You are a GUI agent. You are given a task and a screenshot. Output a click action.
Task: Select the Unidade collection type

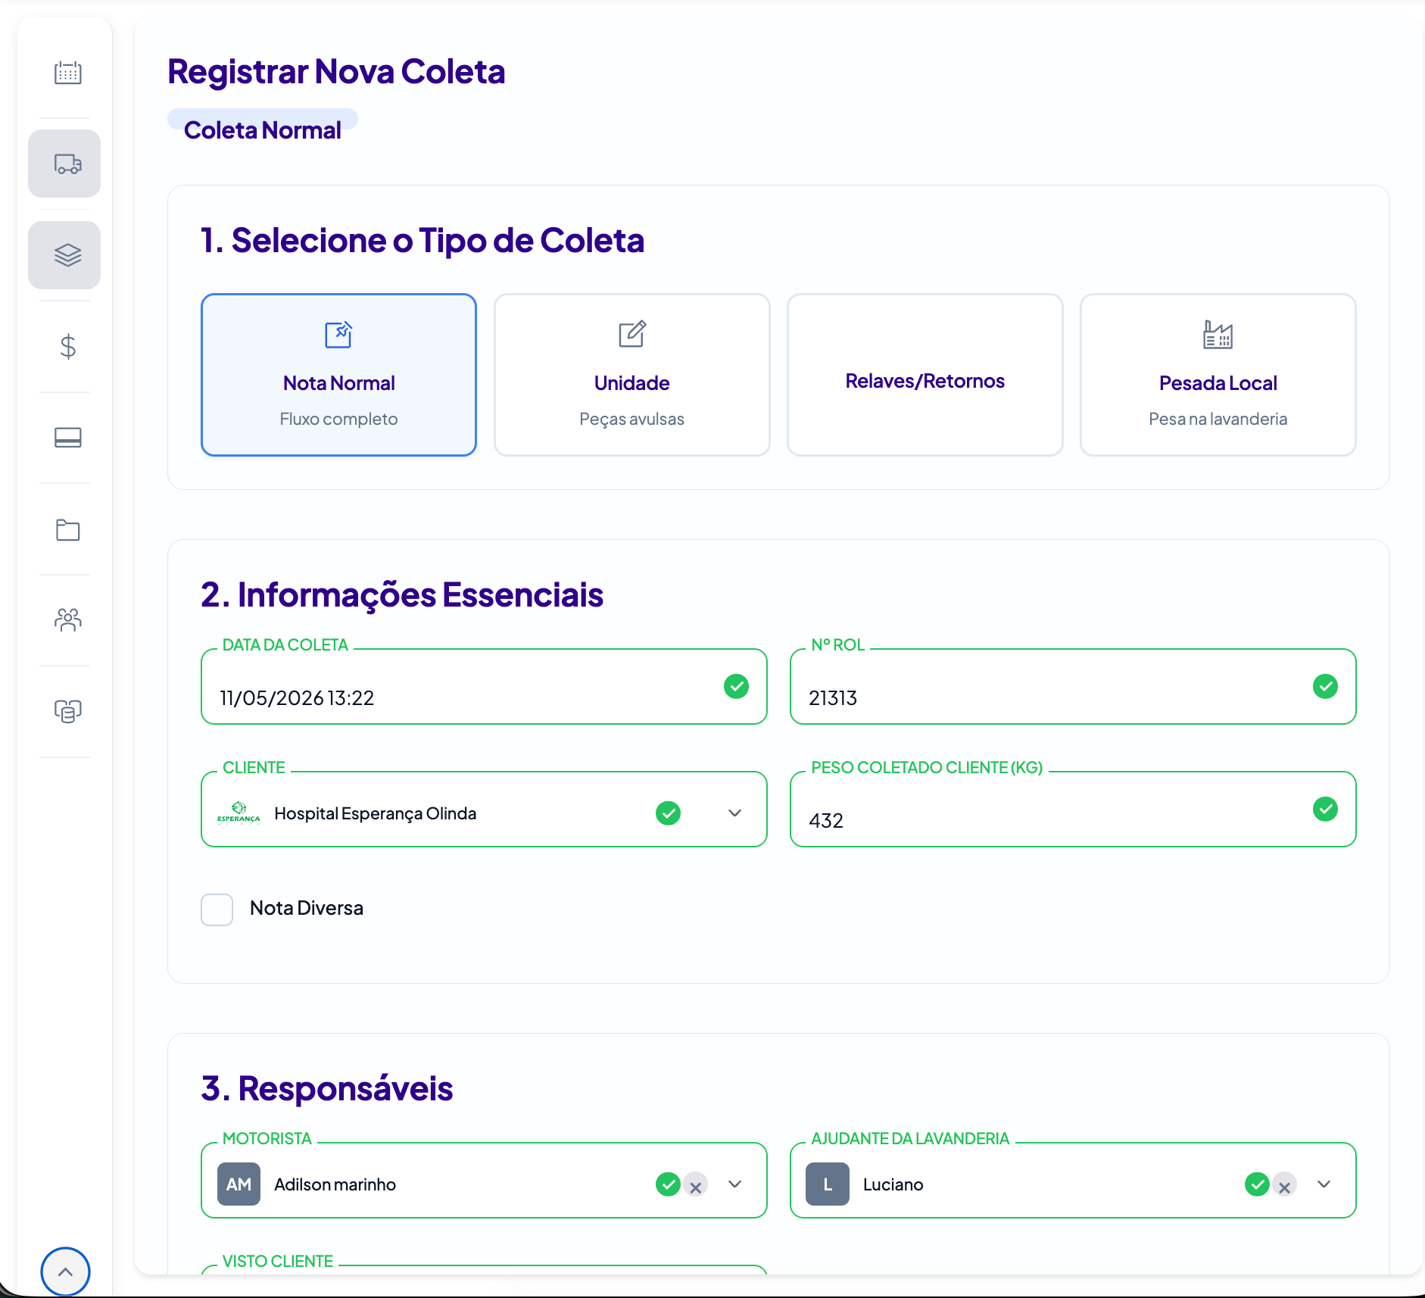coord(631,375)
